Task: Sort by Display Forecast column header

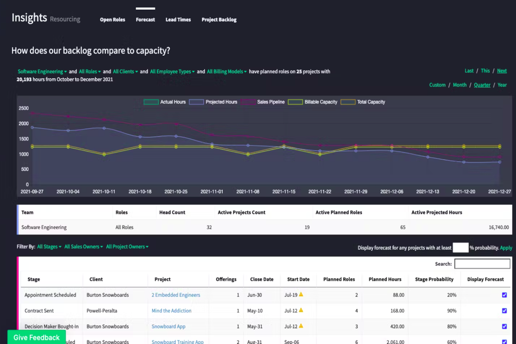Action: [x=485, y=279]
